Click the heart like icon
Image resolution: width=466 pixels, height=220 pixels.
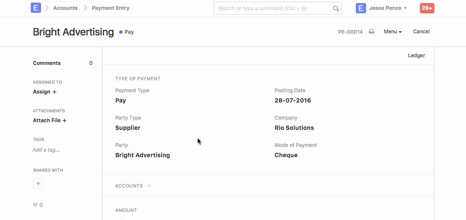[x=35, y=205]
